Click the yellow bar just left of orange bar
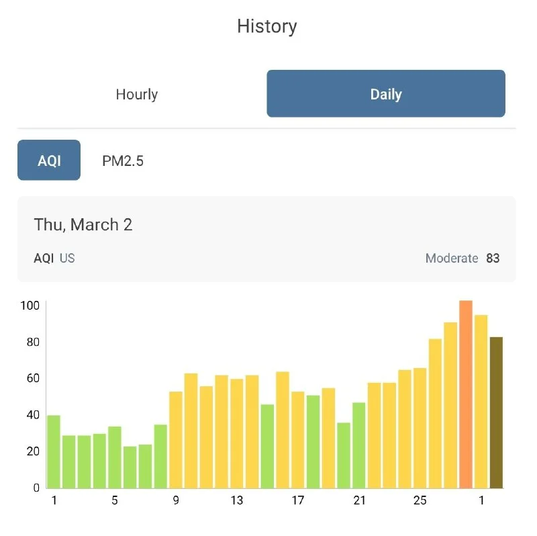The width and height of the screenshot is (537, 536). (450, 405)
